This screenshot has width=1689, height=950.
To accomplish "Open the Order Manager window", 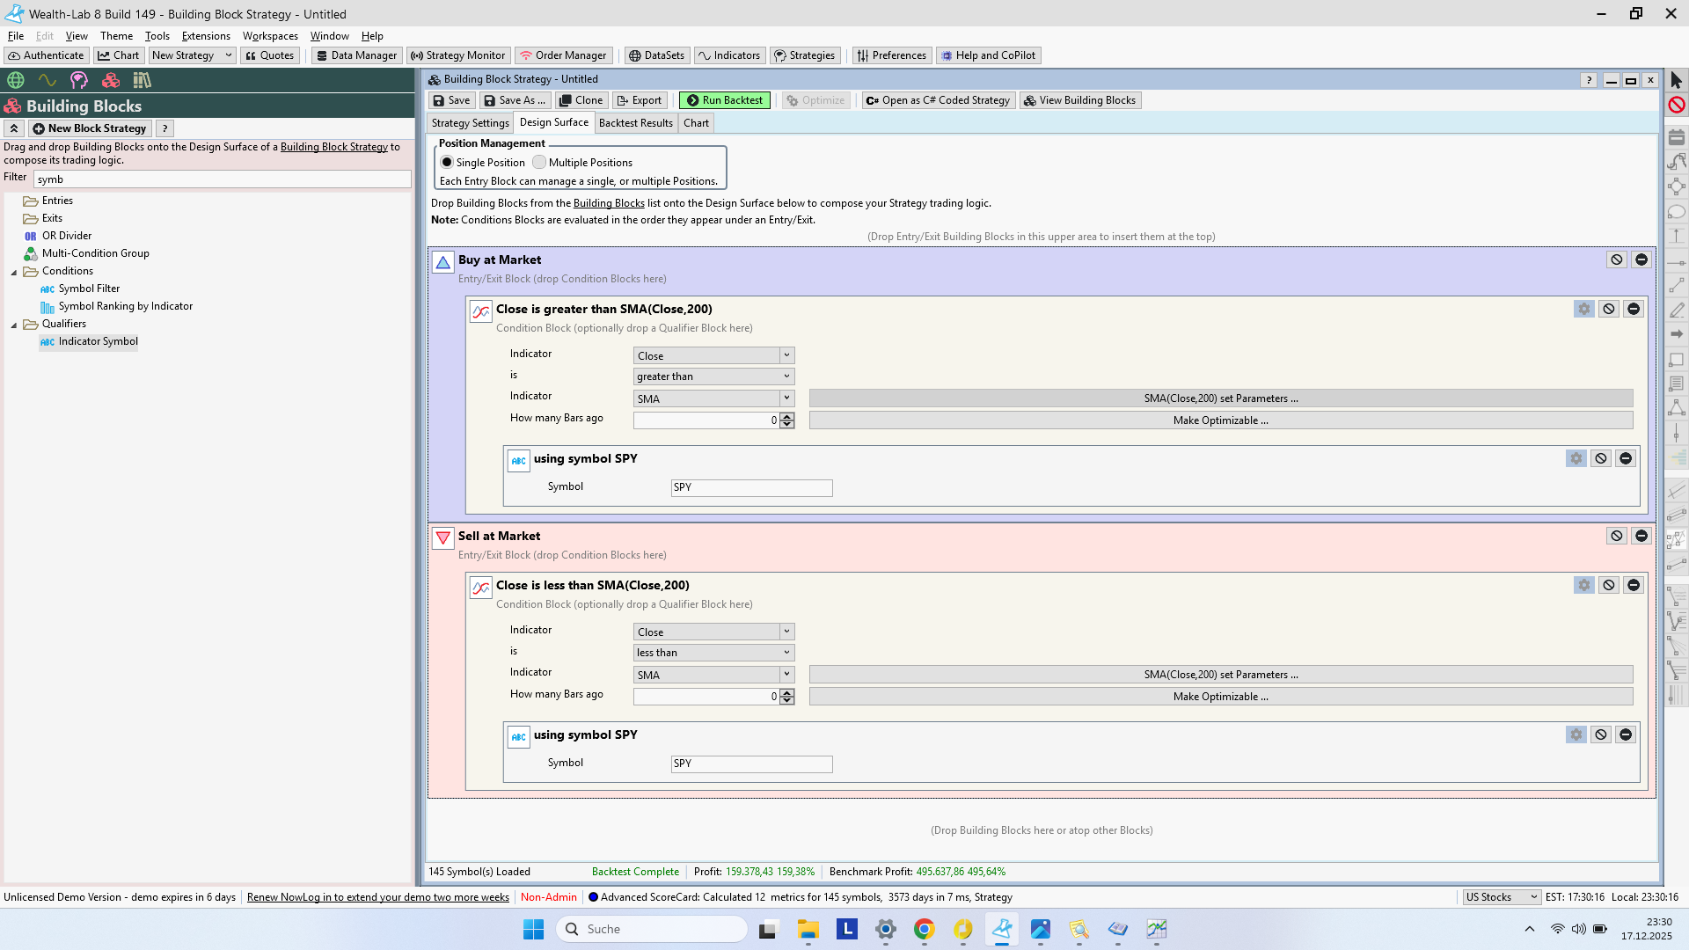I will (x=563, y=55).
